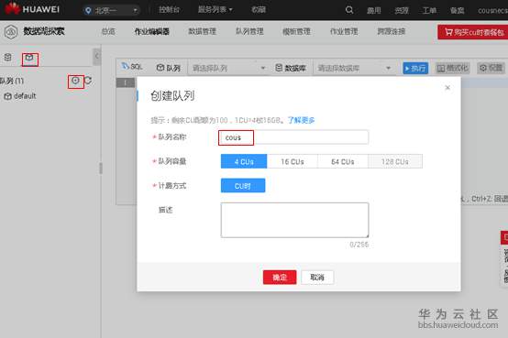This screenshot has width=508, height=338.
Task: Open 收藏 in top bar
Action: pos(259,10)
